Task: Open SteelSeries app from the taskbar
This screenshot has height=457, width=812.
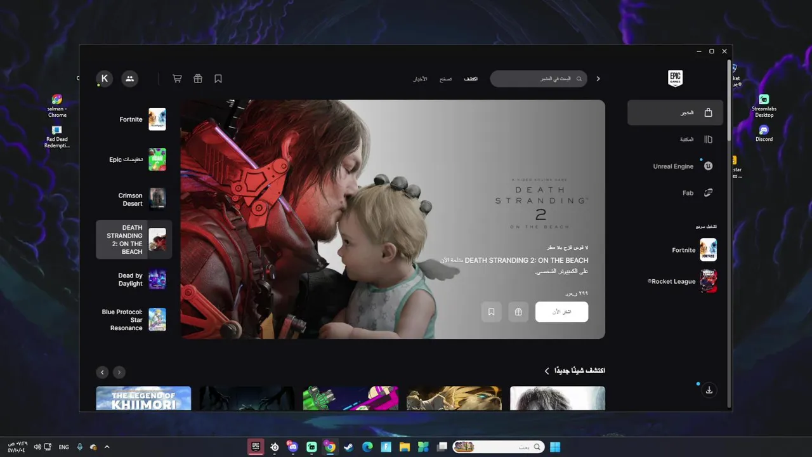Action: 274,447
